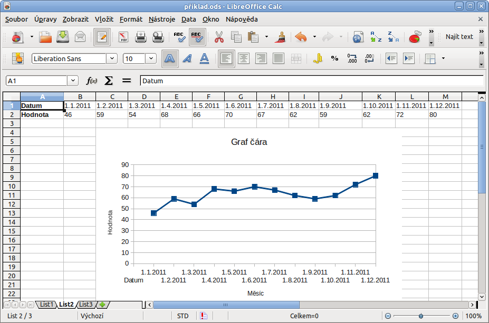
Task: Click the formula input line
Action: click(312, 81)
